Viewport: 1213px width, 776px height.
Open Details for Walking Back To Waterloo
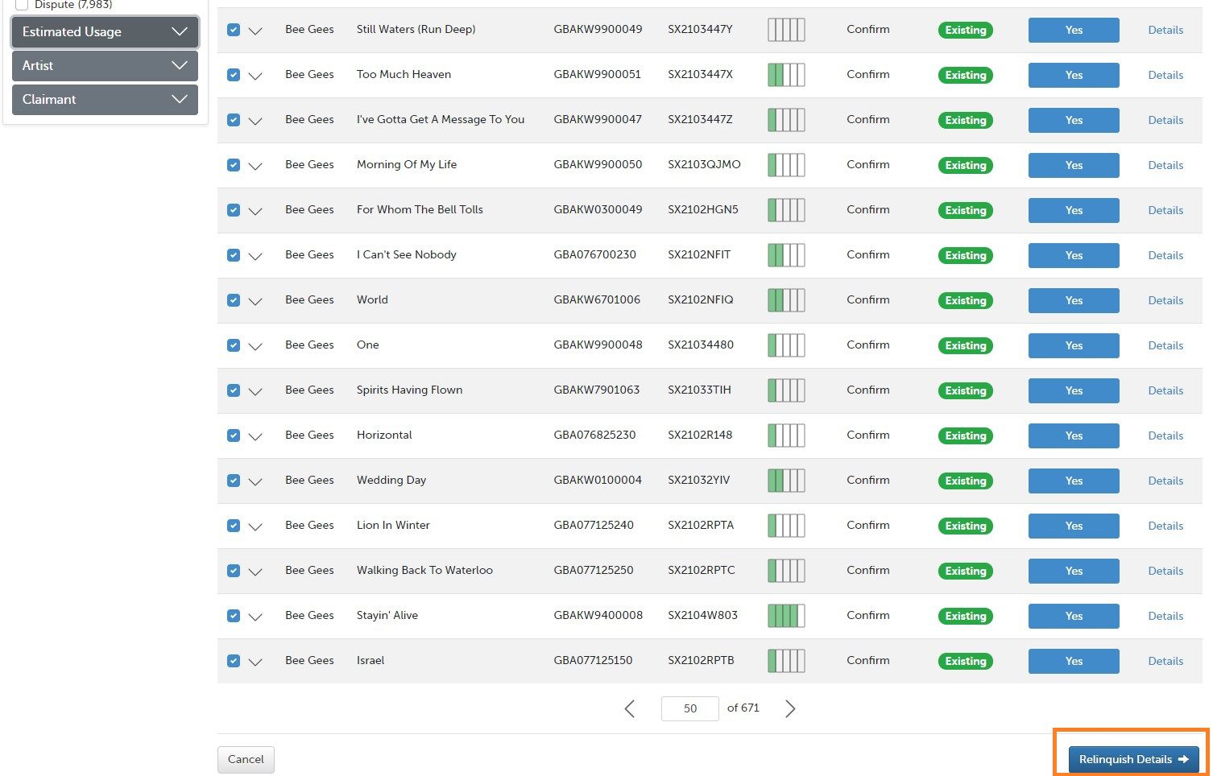pyautogui.click(x=1165, y=571)
